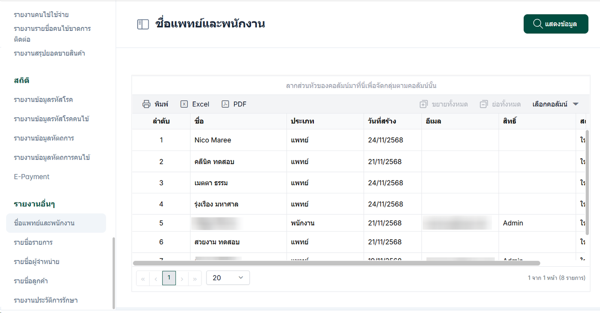Click the panel icon beside the page title
The image size is (600, 313).
click(x=143, y=24)
